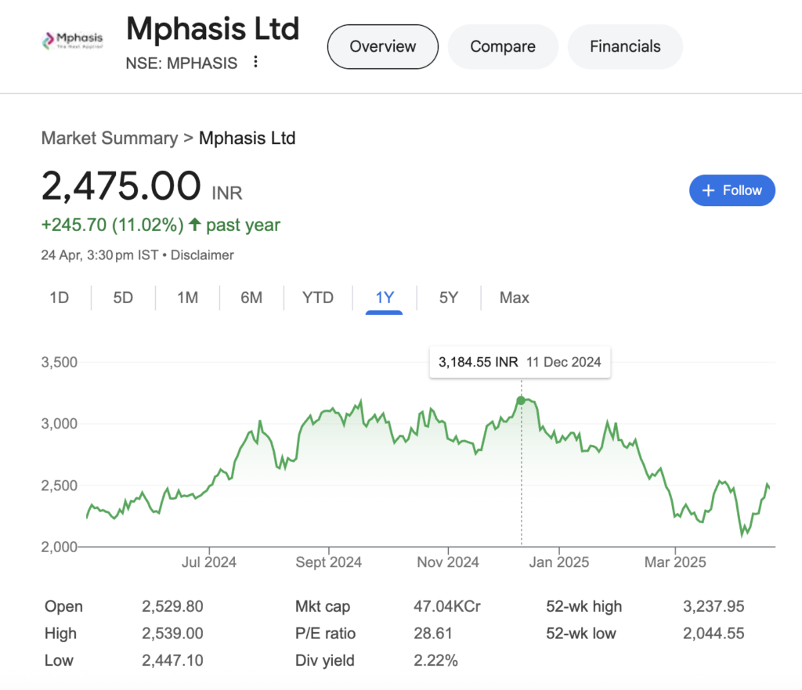The image size is (802, 690).
Task: Select the 1Y chart range
Action: 385,298
